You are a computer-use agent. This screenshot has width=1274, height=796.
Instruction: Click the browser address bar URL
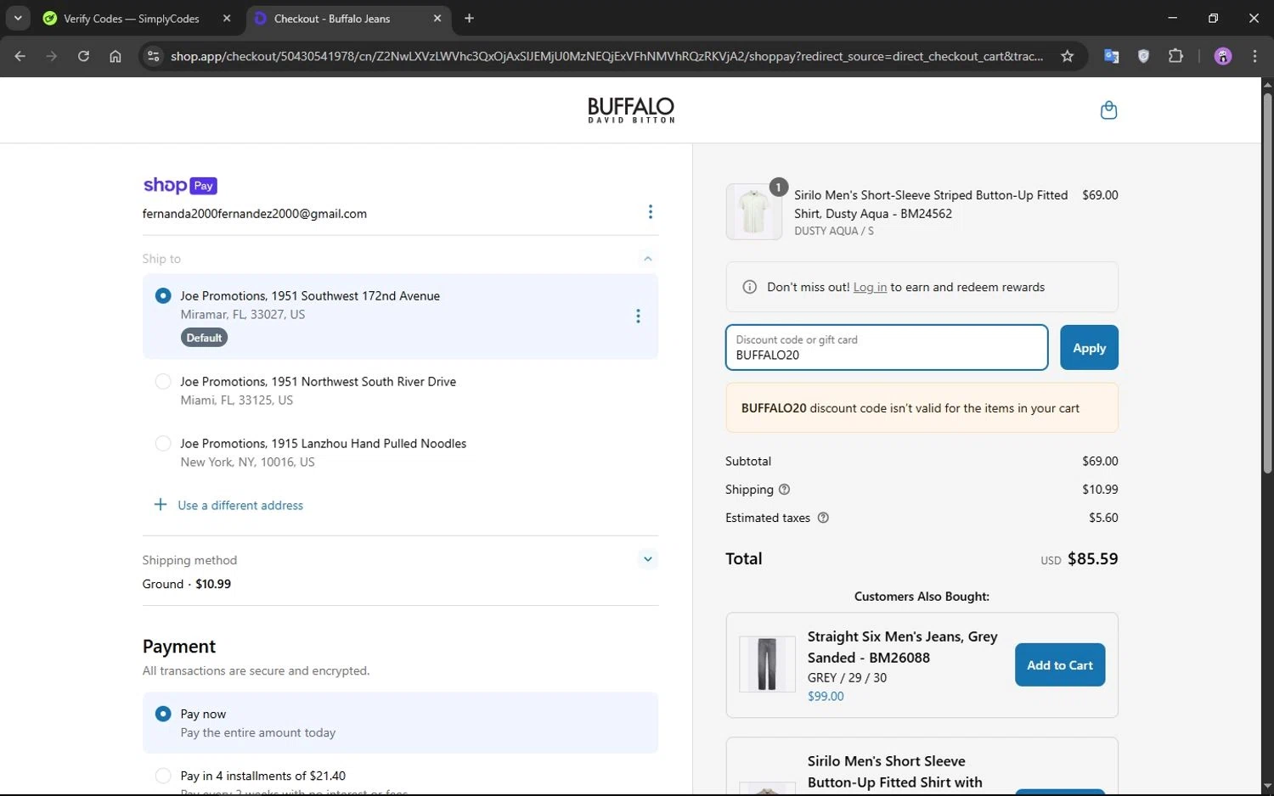point(606,56)
